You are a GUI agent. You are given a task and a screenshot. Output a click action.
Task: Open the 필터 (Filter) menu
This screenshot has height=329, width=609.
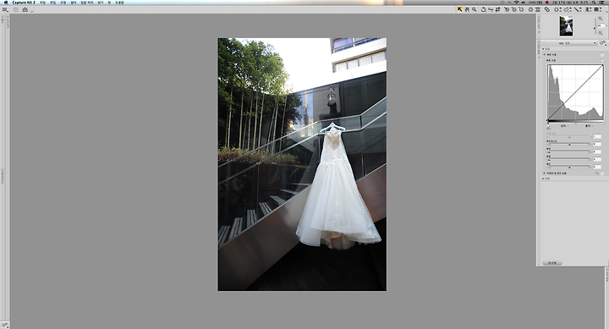[73, 3]
